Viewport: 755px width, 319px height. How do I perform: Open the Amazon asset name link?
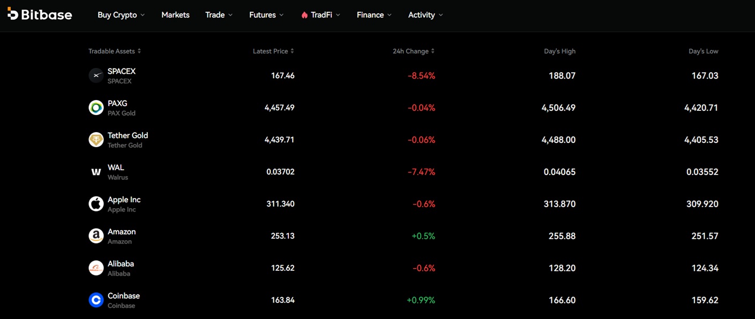[122, 232]
